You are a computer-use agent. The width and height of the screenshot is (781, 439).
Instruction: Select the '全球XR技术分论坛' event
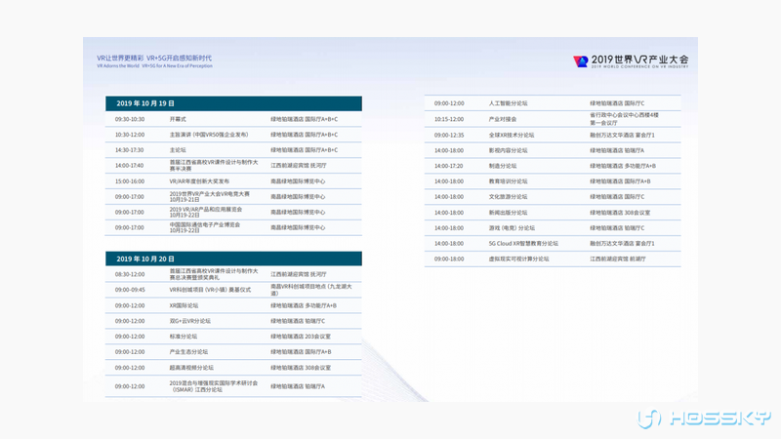point(511,135)
